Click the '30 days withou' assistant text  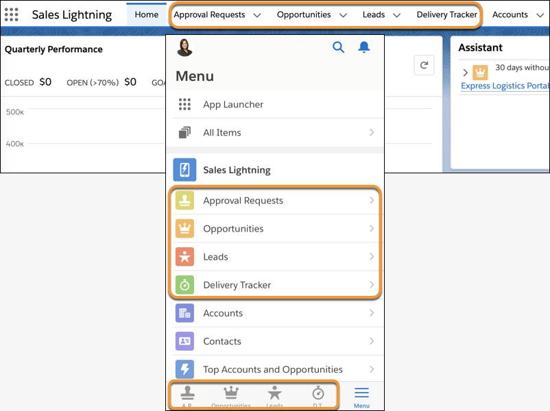522,68
